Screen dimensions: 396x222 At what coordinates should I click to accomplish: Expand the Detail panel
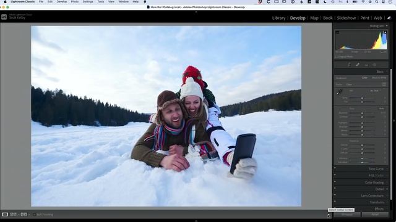[x=379, y=189]
